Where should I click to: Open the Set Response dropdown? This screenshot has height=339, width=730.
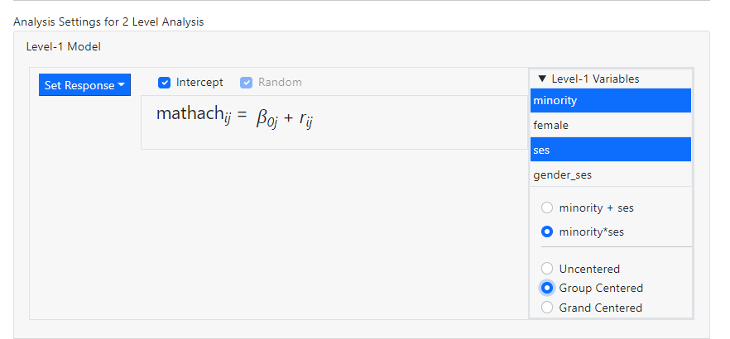point(84,85)
